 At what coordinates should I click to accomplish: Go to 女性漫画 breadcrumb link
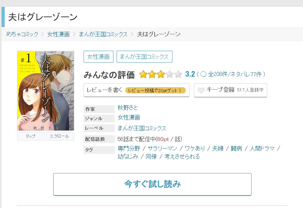click(x=58, y=34)
